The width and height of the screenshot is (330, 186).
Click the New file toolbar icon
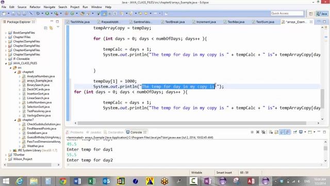click(x=4, y=13)
